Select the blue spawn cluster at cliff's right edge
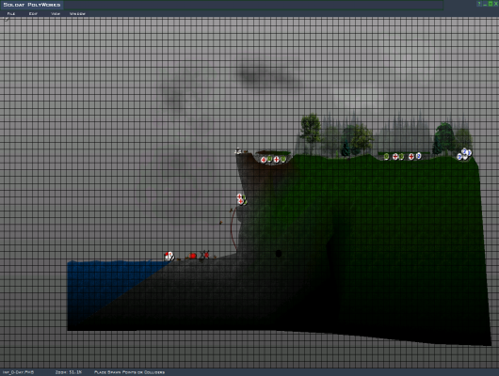499x376 pixels. pyautogui.click(x=464, y=154)
